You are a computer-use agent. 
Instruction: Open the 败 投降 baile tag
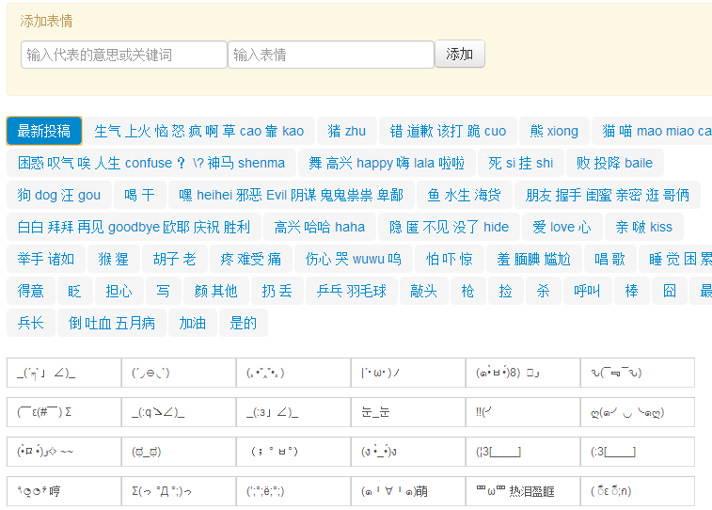pos(615,163)
